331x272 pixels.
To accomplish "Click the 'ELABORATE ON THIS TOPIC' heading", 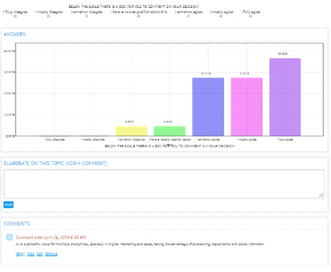I will click(x=55, y=163).
